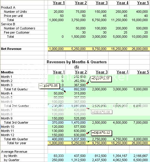
Task: Click the Year 5 price per unit 40
Action: click(x=146, y=16)
